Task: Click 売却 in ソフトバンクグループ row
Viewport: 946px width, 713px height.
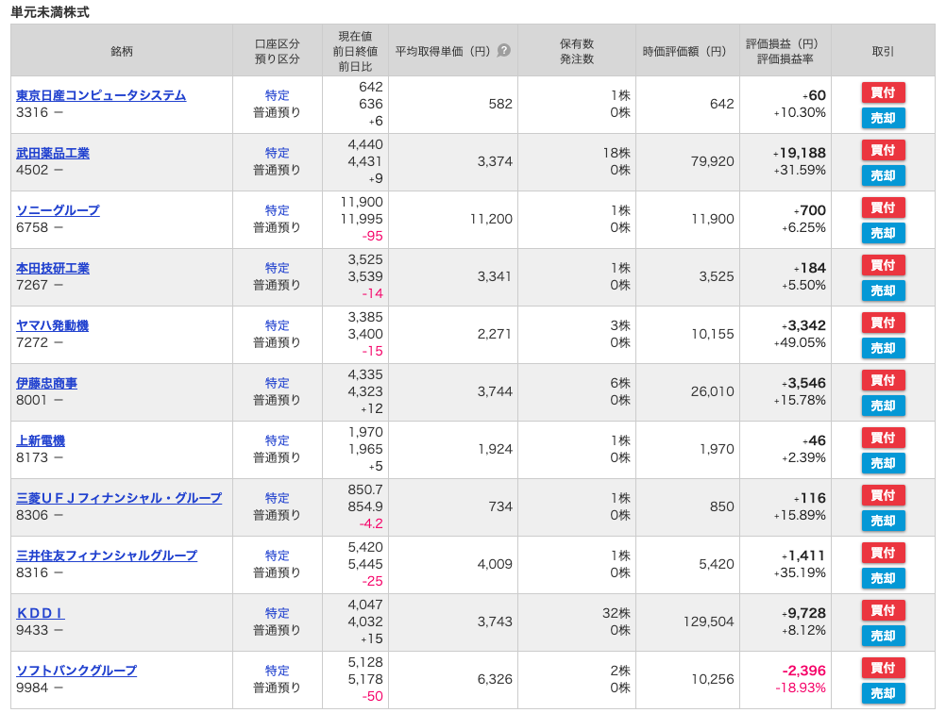Action: click(883, 693)
